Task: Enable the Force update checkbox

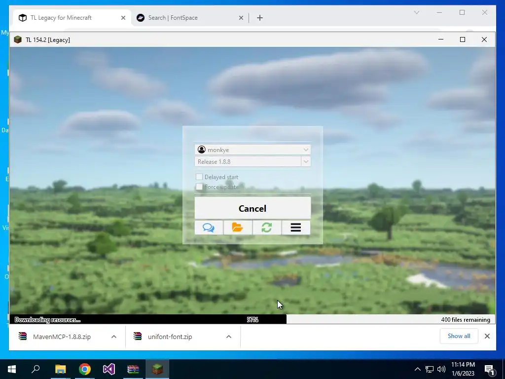Action: click(x=199, y=187)
